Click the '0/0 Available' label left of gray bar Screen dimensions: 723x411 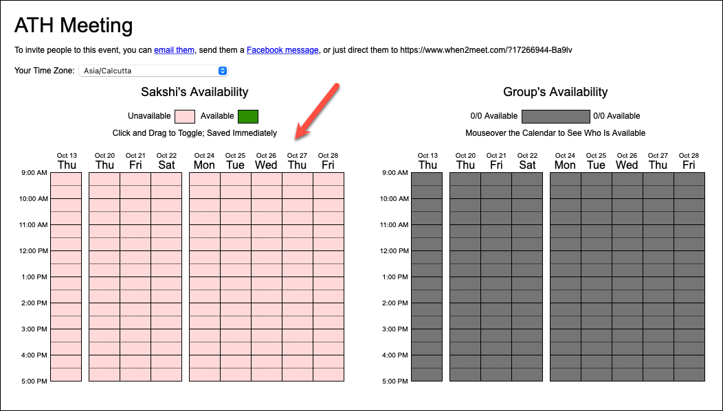(494, 116)
